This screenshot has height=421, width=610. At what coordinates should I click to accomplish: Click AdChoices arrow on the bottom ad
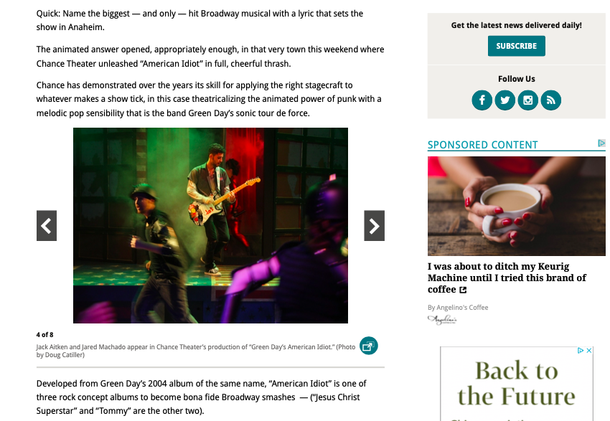click(x=581, y=350)
